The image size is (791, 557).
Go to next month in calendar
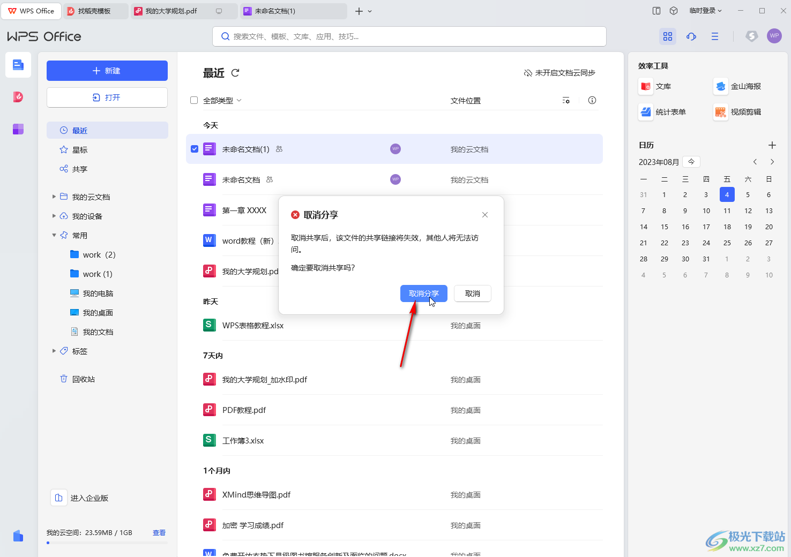pyautogui.click(x=772, y=162)
